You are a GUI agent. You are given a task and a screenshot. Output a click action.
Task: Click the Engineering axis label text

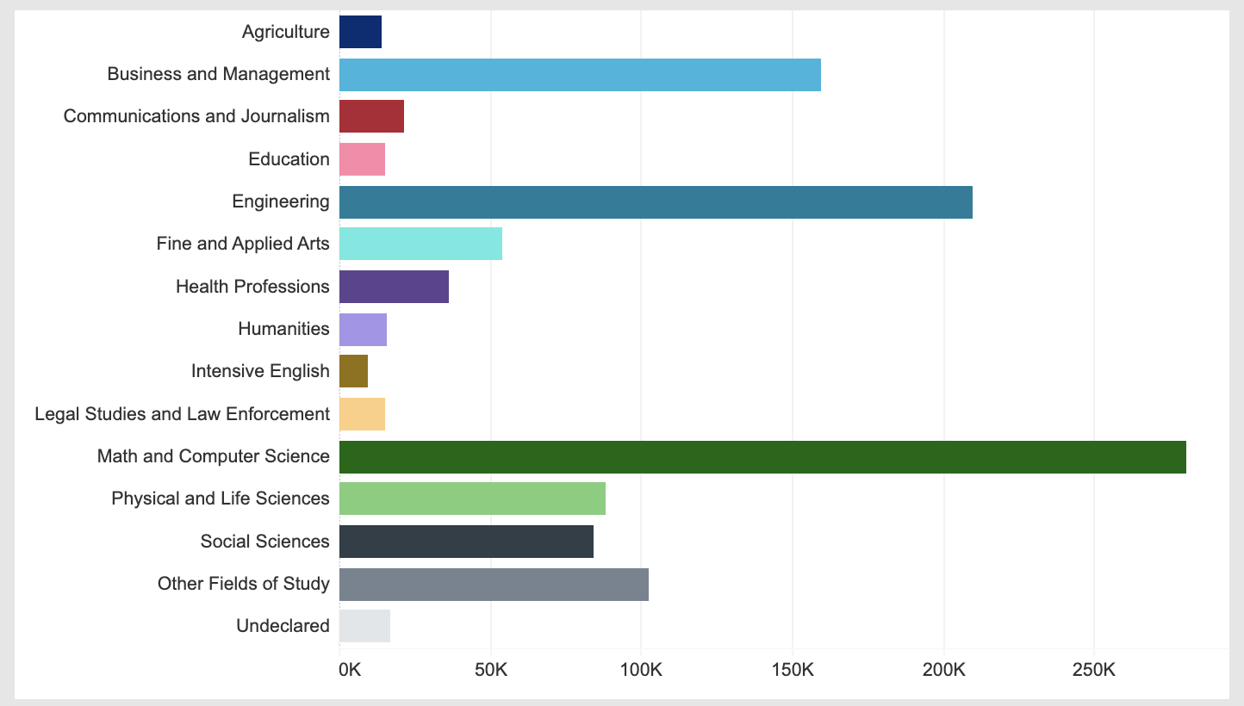pos(280,202)
